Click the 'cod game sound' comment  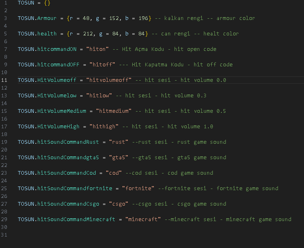[x=190, y=173]
